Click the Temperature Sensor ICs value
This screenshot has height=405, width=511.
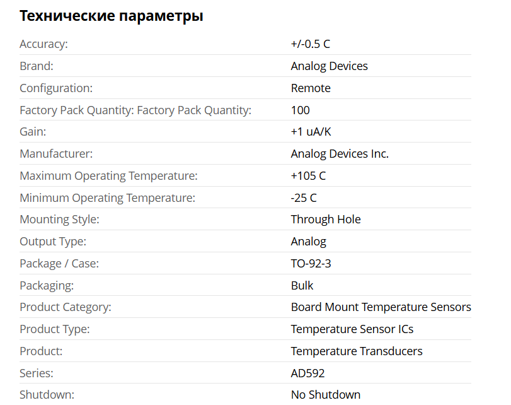352,329
